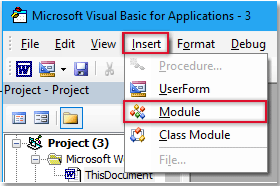Open the Debug menu
The height and width of the screenshot is (186, 280).
point(248,44)
